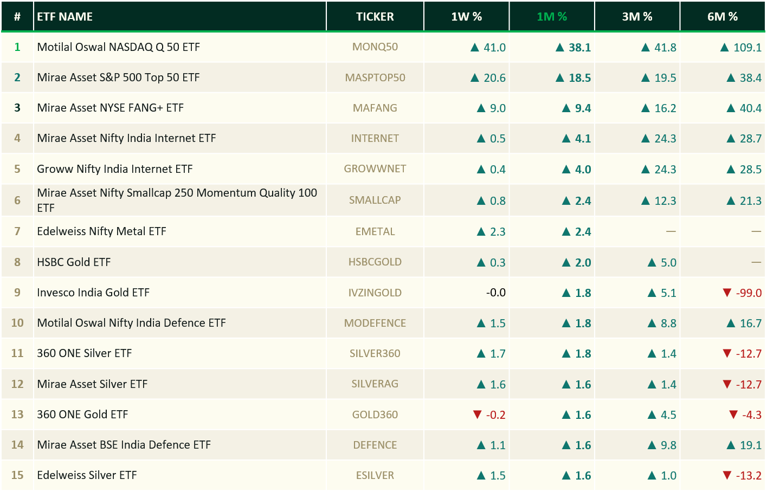
Task: Click the red down arrow beside -0.2
Action: point(478,415)
